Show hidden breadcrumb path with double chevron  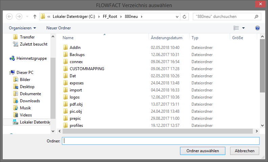[x=49, y=17]
